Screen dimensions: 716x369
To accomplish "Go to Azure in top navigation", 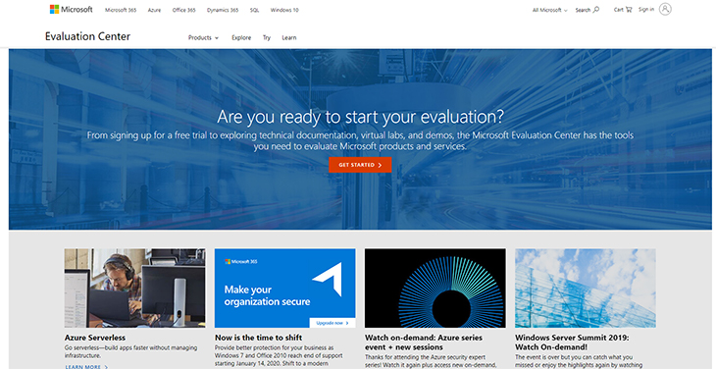I will [x=154, y=10].
